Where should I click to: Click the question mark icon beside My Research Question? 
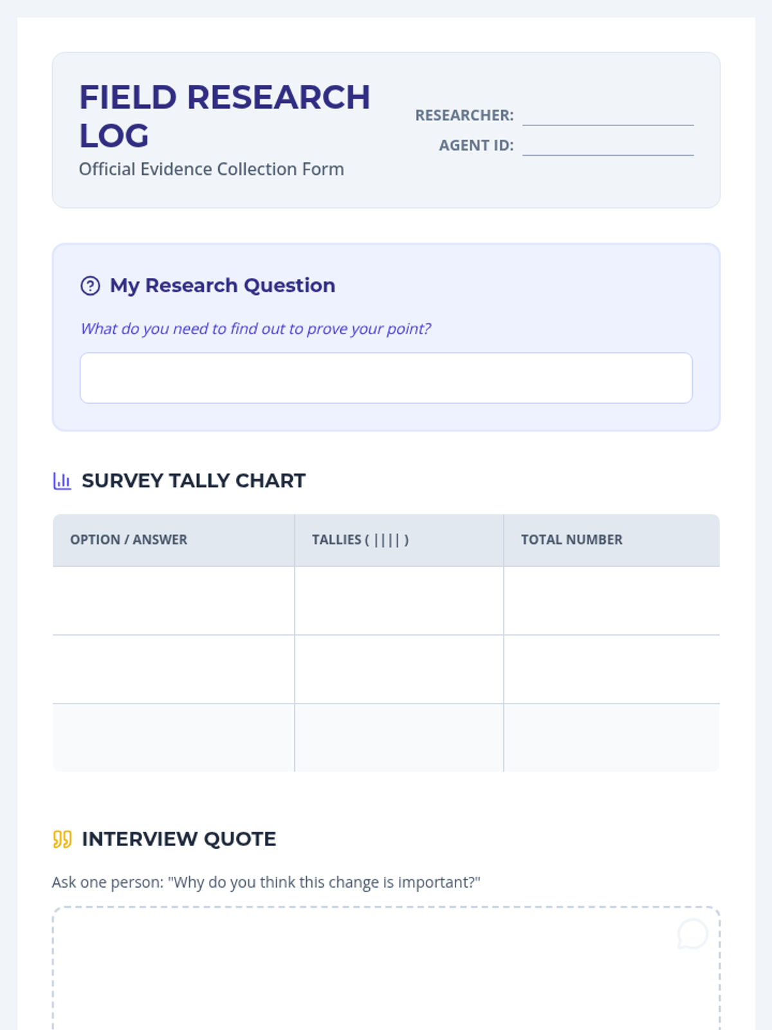coord(90,285)
